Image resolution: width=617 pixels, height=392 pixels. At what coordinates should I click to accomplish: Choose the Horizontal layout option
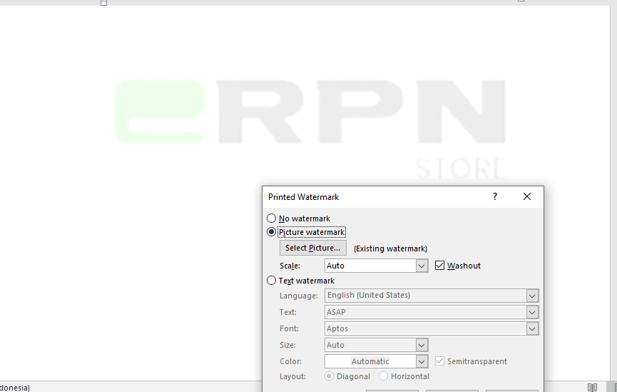383,376
